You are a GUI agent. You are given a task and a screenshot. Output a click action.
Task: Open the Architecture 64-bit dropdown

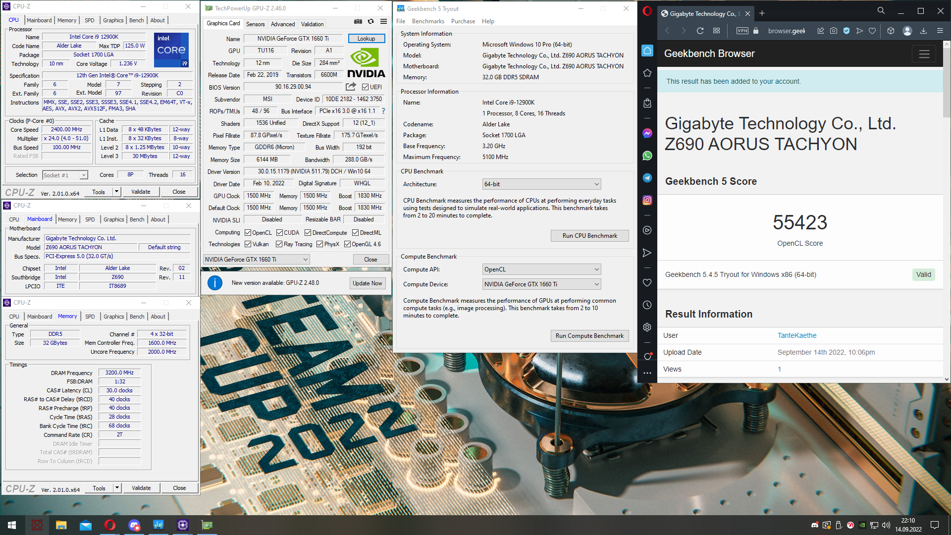(x=542, y=184)
